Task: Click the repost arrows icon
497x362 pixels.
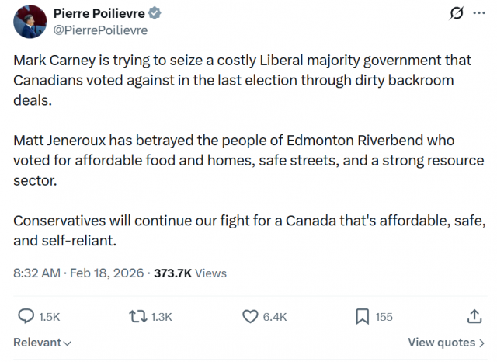Action: [137, 316]
